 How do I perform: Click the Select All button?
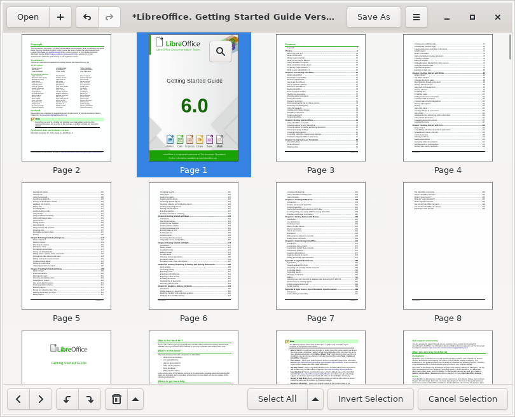click(277, 399)
